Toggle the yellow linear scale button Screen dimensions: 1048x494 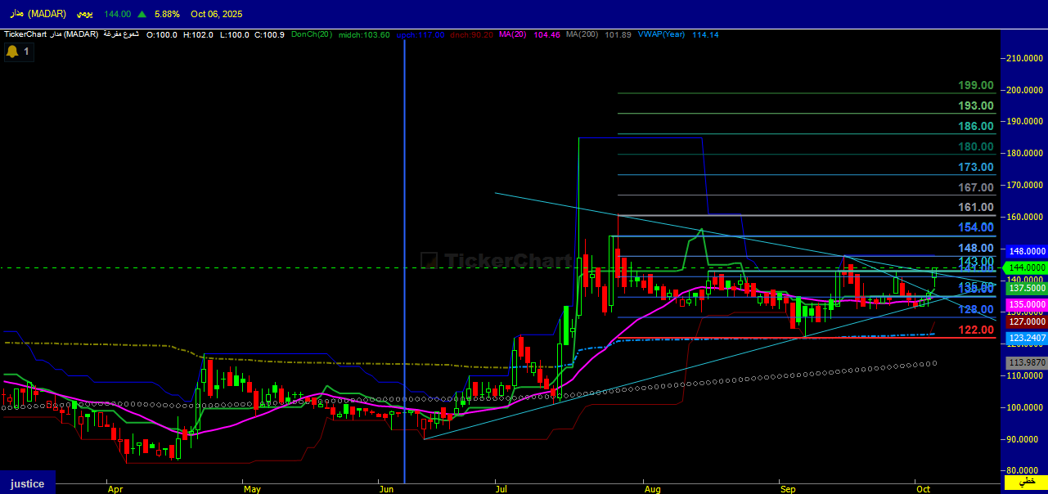tap(1025, 483)
